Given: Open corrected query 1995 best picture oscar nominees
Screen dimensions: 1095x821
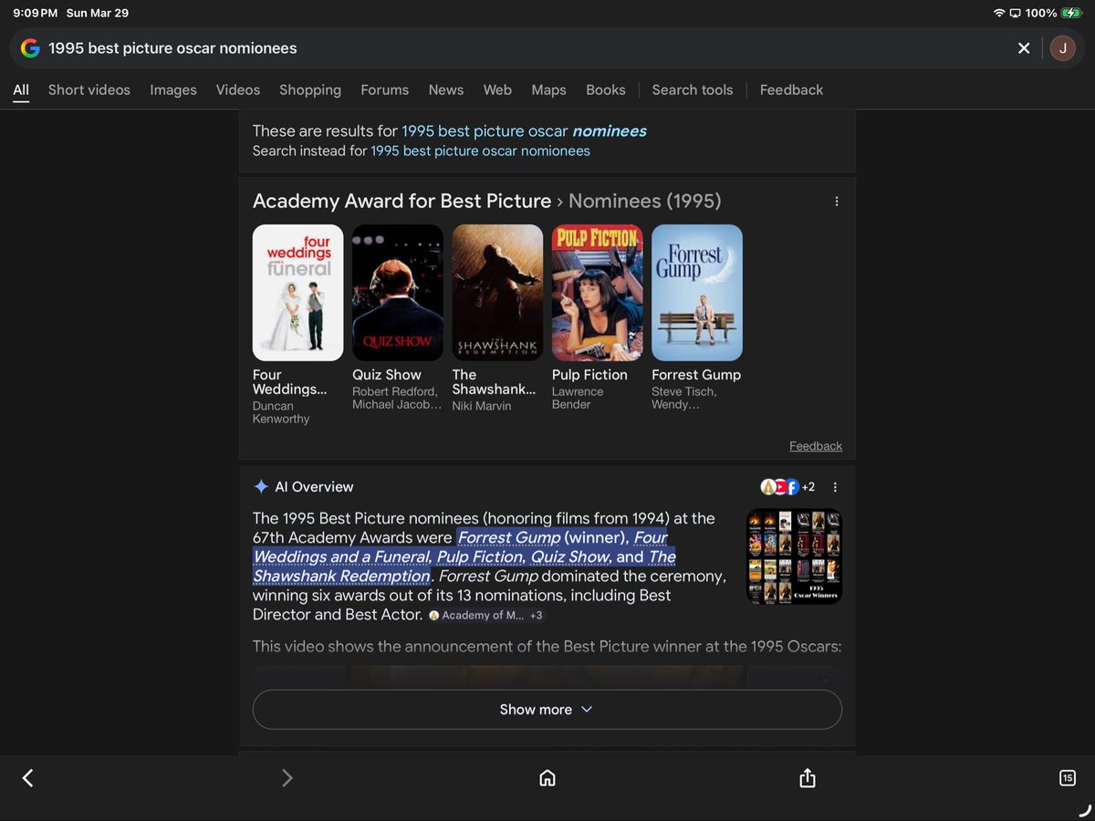Looking at the screenshot, I should point(524,131).
